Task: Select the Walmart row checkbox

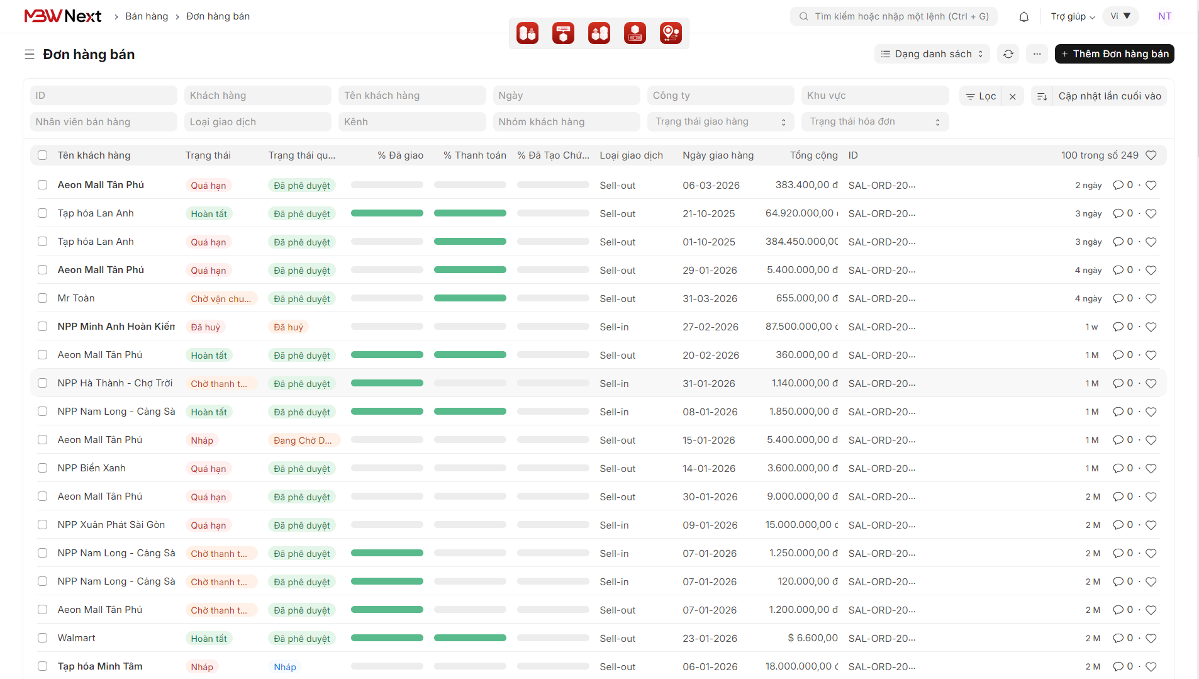Action: 42,638
